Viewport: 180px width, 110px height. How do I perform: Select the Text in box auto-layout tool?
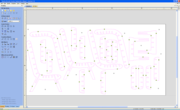coord(5,31)
